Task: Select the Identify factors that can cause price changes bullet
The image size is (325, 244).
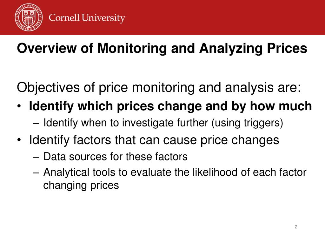Action: coord(154,140)
